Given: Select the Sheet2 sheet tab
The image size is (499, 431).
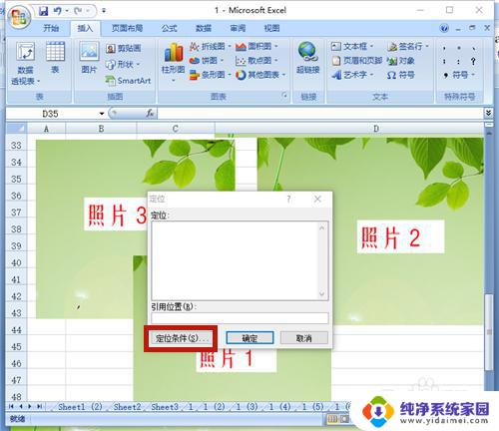Looking at the screenshot, I should click(127, 407).
